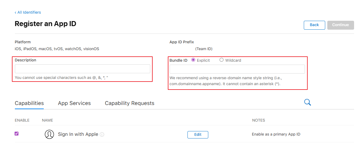363x145 pixels.
Task: Select the Explicit Bundle ID option
Action: (193, 60)
